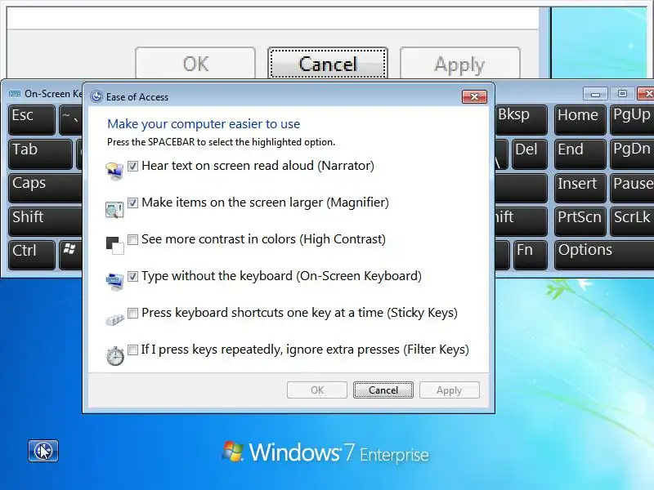Click the Cancel button in Ease of Access dialog
This screenshot has width=654, height=490.
(x=383, y=390)
